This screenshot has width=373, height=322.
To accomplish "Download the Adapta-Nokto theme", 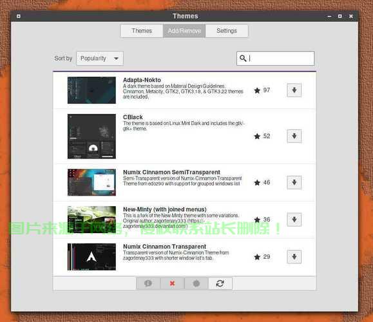I will [294, 90].
